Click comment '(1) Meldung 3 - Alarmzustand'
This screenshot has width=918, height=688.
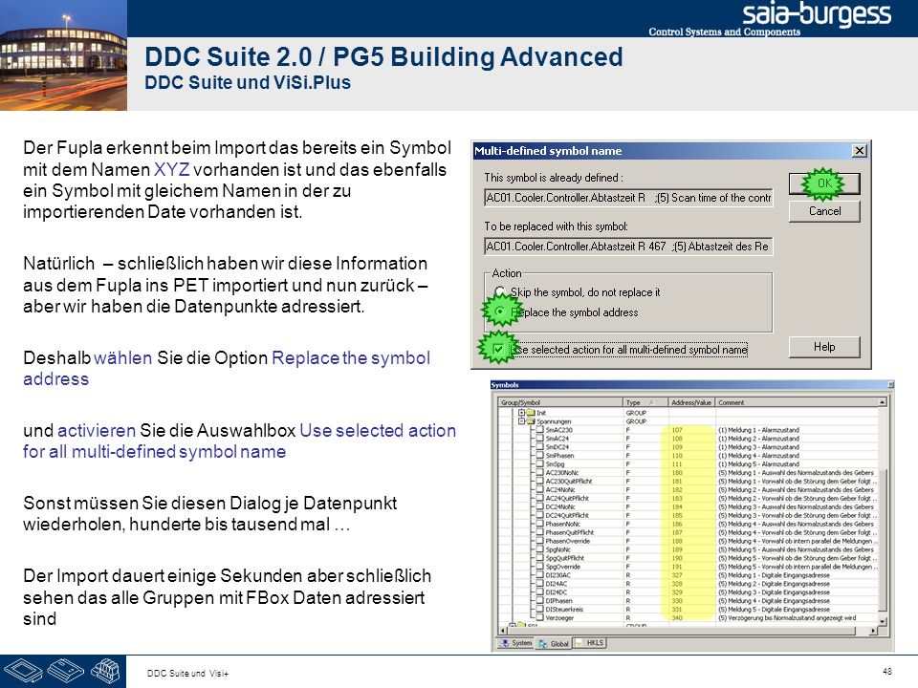tap(758, 447)
